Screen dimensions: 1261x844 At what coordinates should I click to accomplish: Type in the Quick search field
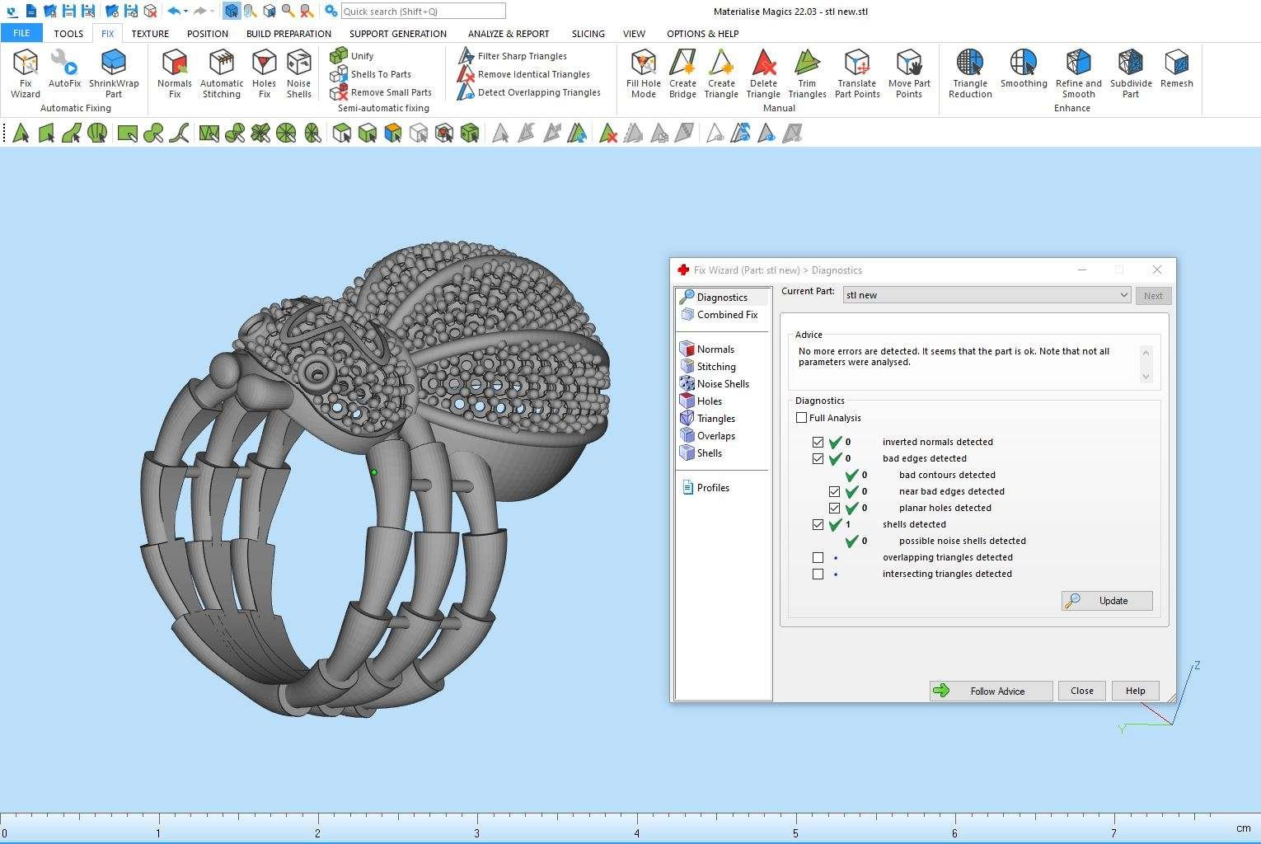pos(422,12)
